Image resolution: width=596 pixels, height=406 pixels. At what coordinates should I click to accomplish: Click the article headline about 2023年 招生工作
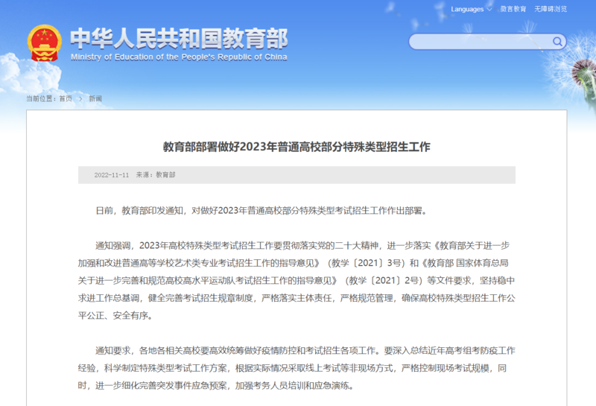(x=297, y=147)
